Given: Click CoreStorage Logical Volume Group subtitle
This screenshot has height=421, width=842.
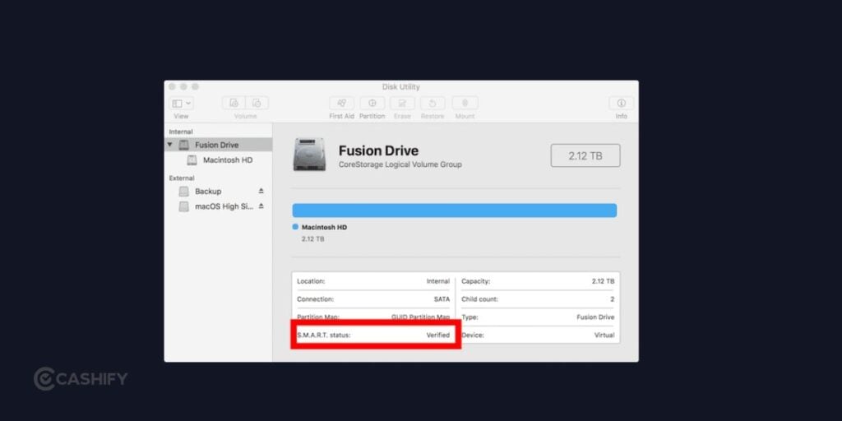Looking at the screenshot, I should (400, 164).
